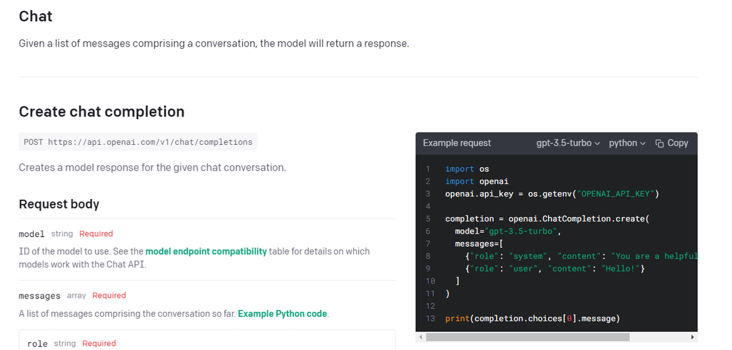The height and width of the screenshot is (350, 732).
Task: Click the model="gpt-3.5-turbo" code line
Action: coord(508,231)
